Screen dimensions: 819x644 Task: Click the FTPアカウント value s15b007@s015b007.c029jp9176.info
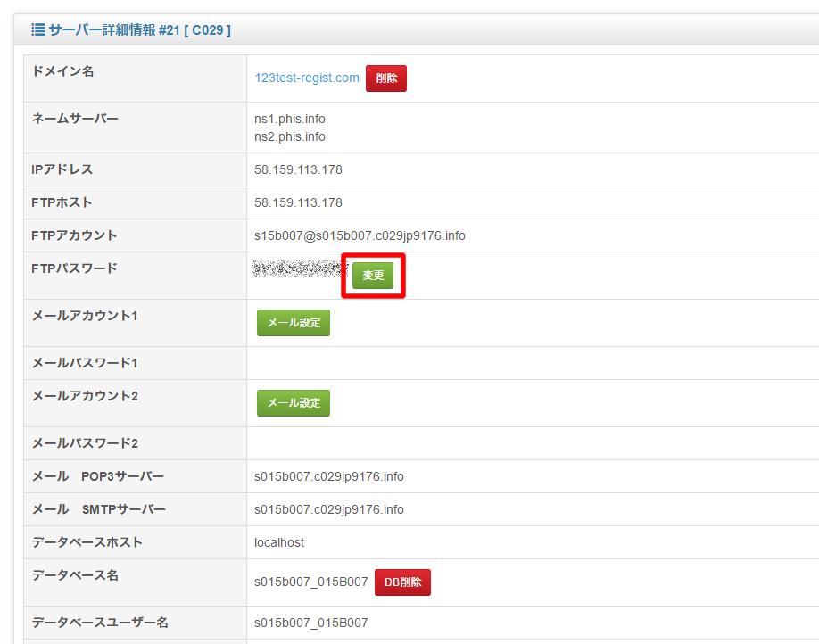point(360,235)
